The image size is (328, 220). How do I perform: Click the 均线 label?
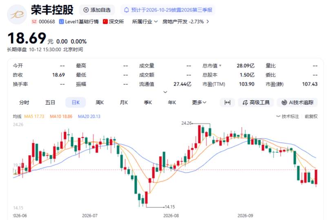(17, 117)
